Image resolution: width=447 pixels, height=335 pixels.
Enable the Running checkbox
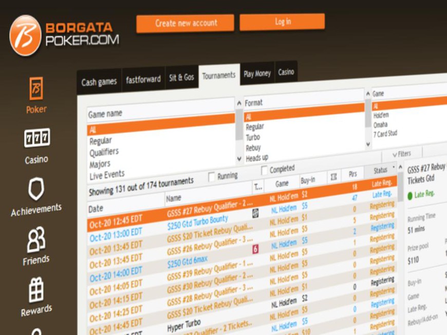coord(212,177)
